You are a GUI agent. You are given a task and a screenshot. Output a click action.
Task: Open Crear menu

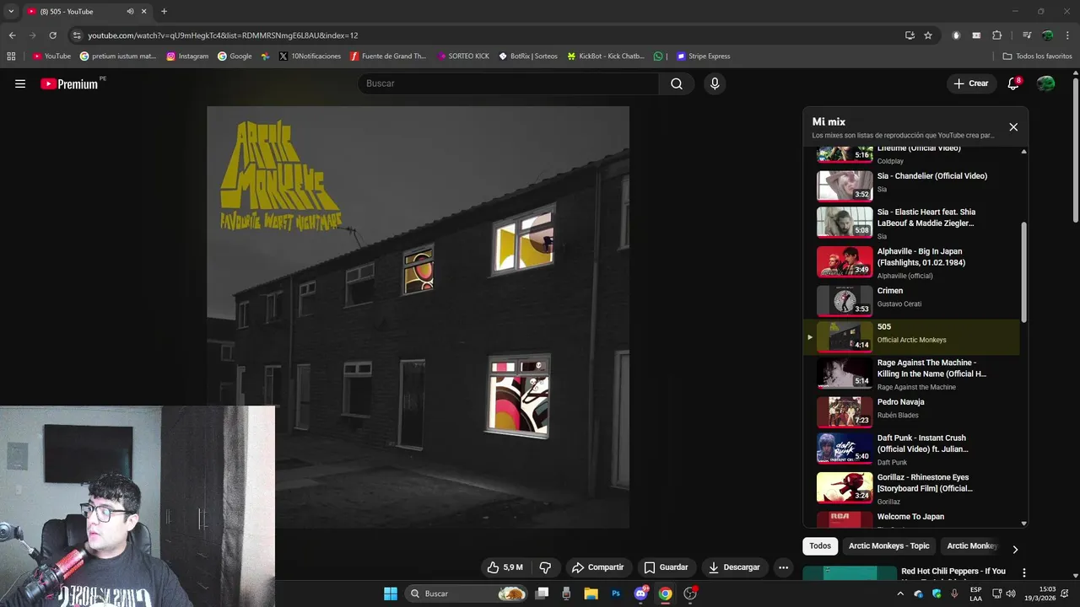click(970, 83)
